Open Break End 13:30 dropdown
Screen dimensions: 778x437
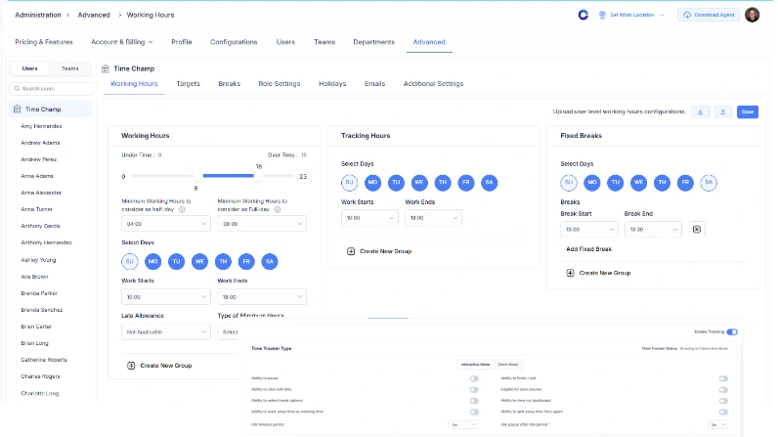click(x=653, y=229)
